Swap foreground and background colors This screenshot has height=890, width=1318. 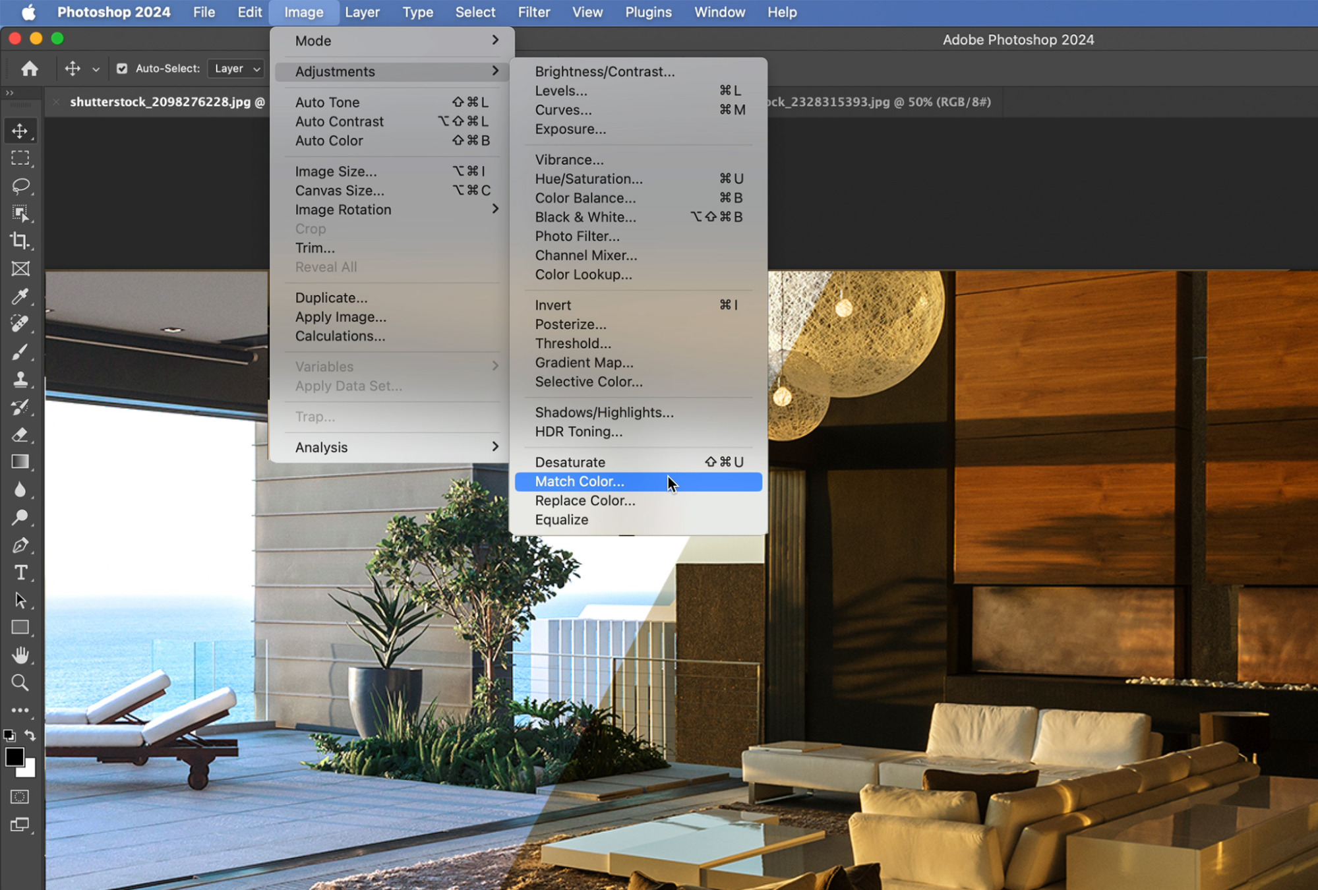pos(30,735)
